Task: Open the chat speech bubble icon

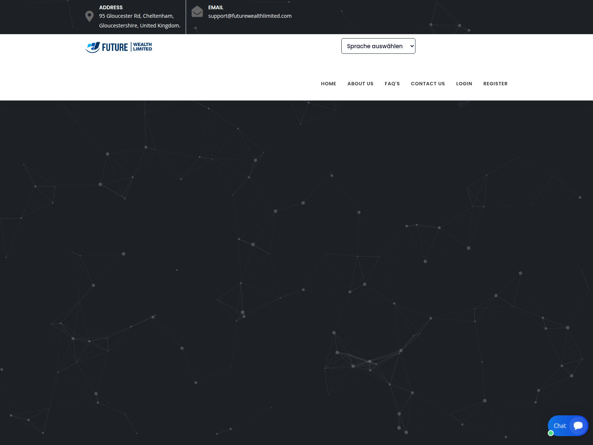Action: click(x=578, y=426)
